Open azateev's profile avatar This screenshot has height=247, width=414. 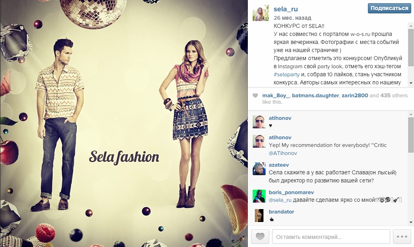pos(259,169)
